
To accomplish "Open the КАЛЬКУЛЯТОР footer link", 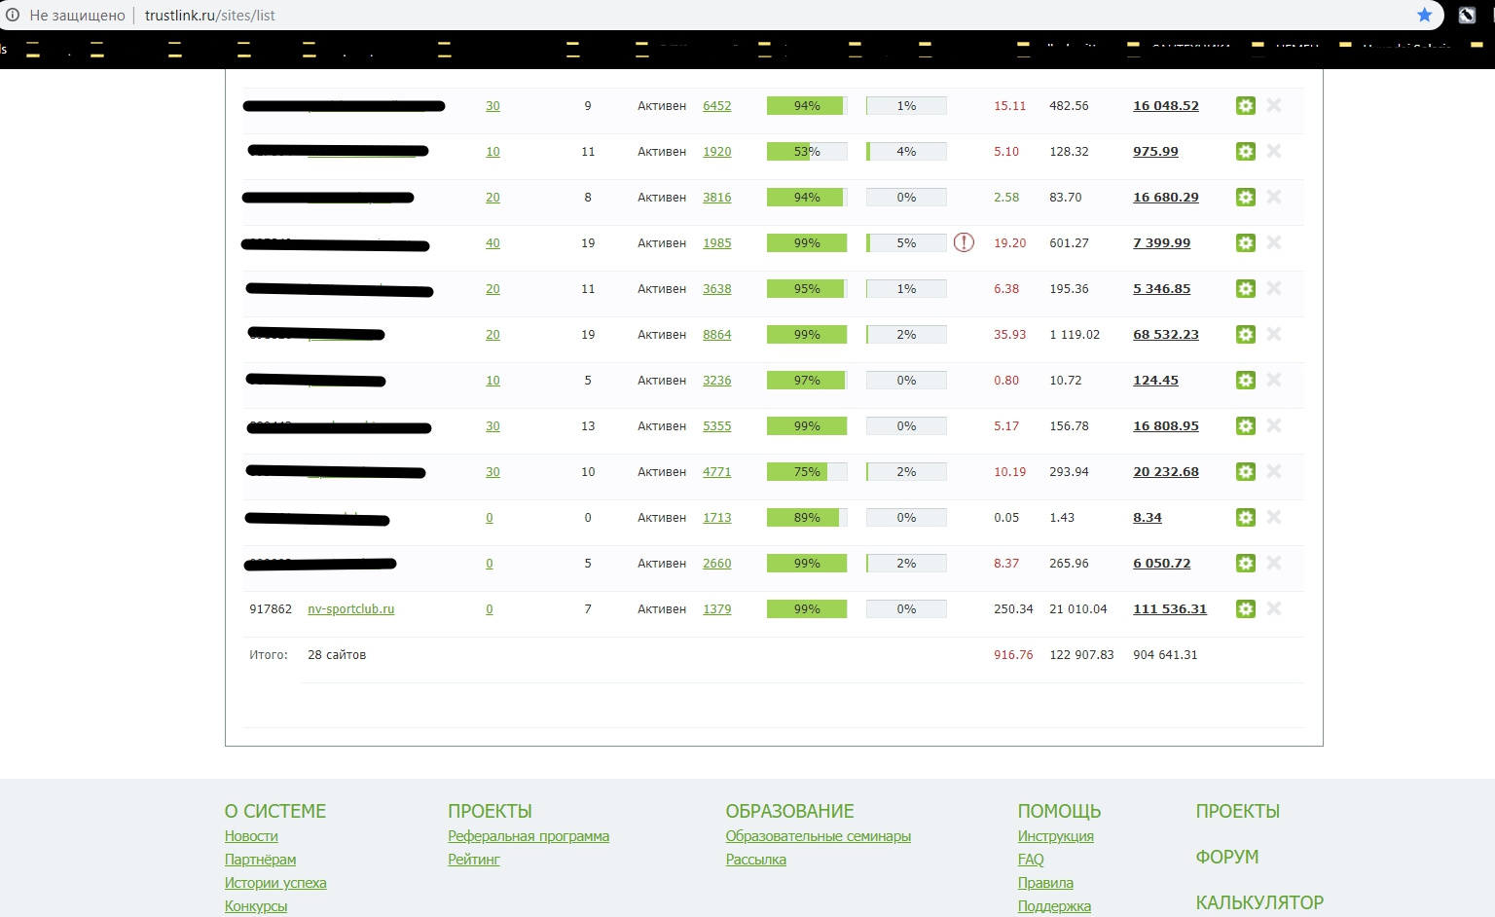I will pos(1259,902).
